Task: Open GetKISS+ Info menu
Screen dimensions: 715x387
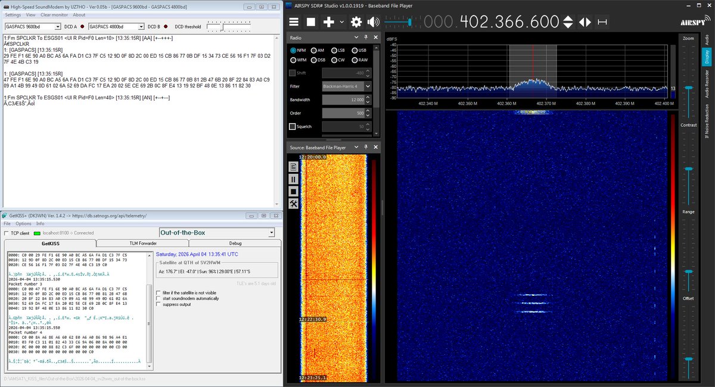Action: tap(41, 223)
